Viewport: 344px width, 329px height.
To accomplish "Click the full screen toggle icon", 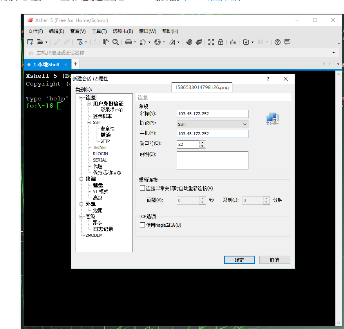I will click(x=211, y=42).
